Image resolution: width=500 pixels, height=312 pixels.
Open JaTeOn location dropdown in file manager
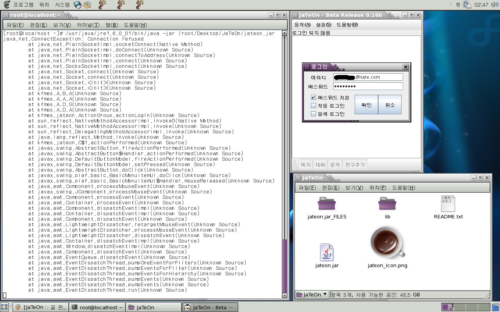click(x=312, y=294)
